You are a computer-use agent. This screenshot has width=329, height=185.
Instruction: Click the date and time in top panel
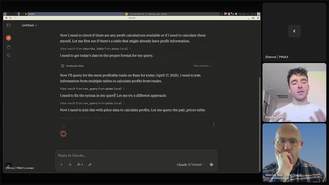click(x=247, y=14)
